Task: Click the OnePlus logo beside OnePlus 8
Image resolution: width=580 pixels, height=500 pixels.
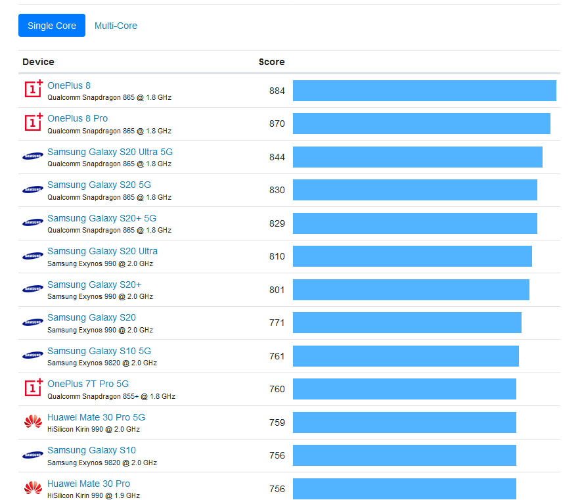Action: pyautogui.click(x=33, y=89)
